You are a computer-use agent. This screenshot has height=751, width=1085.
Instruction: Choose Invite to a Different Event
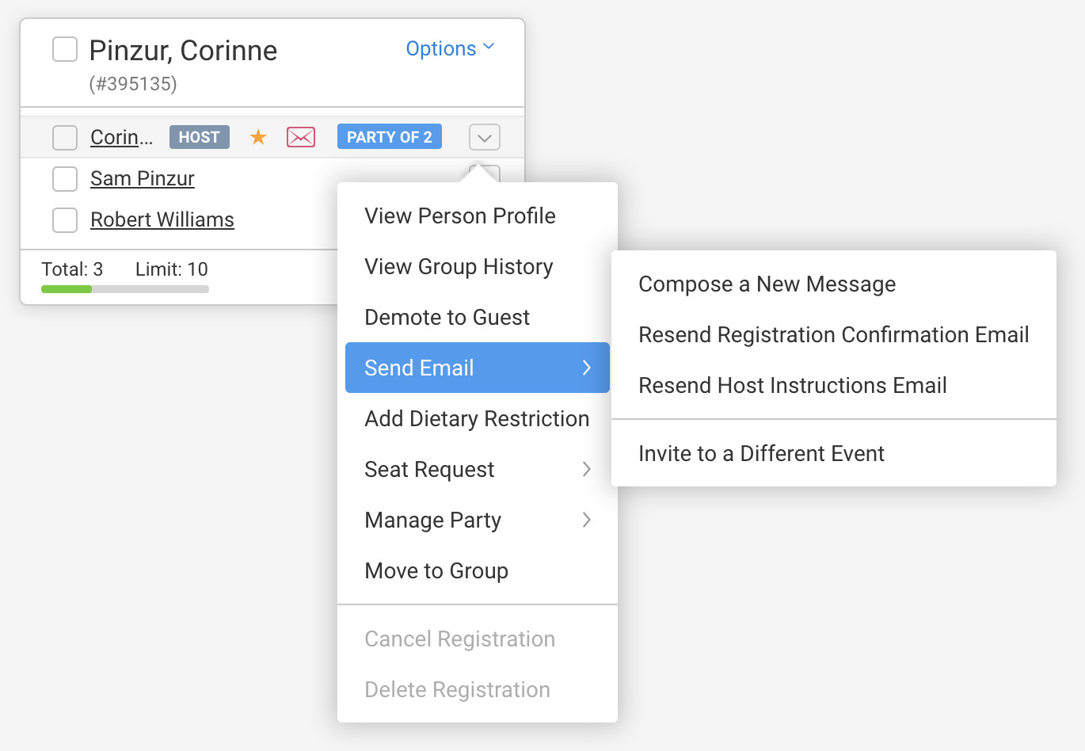[x=761, y=454]
